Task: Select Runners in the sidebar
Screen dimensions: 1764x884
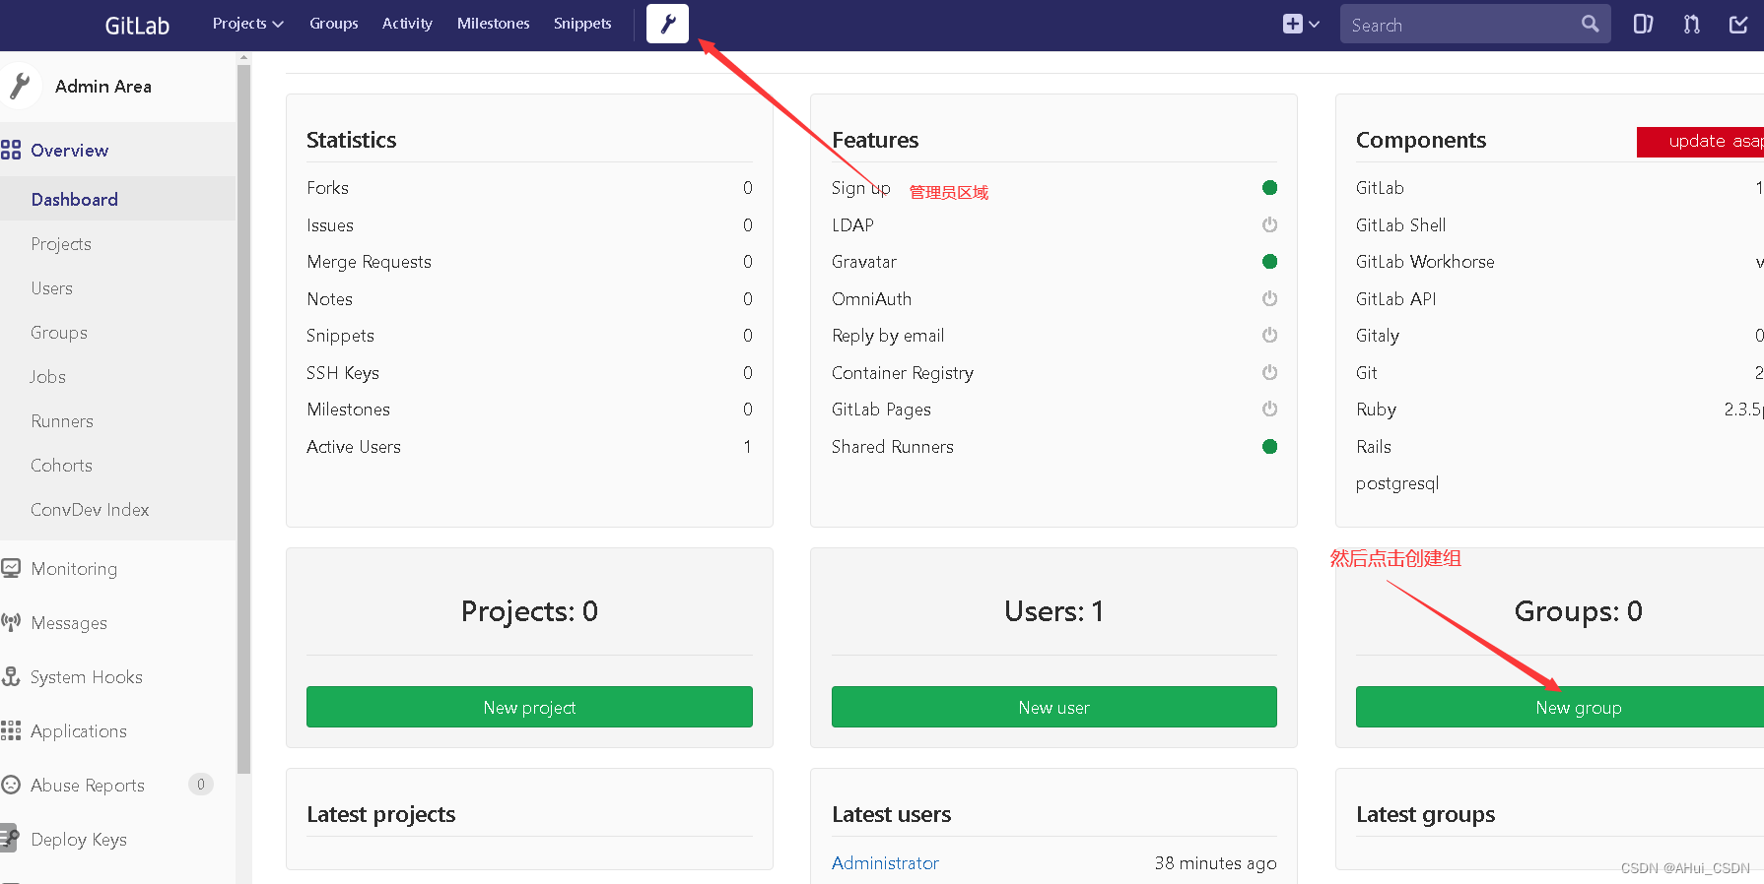Action: (x=62, y=421)
